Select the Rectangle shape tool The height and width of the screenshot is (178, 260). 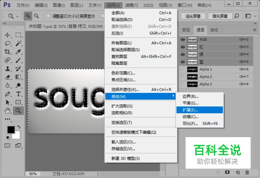click(x=18, y=102)
